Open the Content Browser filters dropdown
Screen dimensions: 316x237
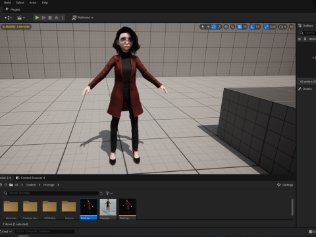point(109,193)
